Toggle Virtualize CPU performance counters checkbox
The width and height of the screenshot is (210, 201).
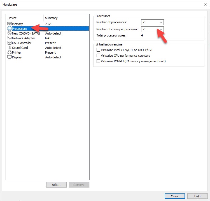point(98,56)
